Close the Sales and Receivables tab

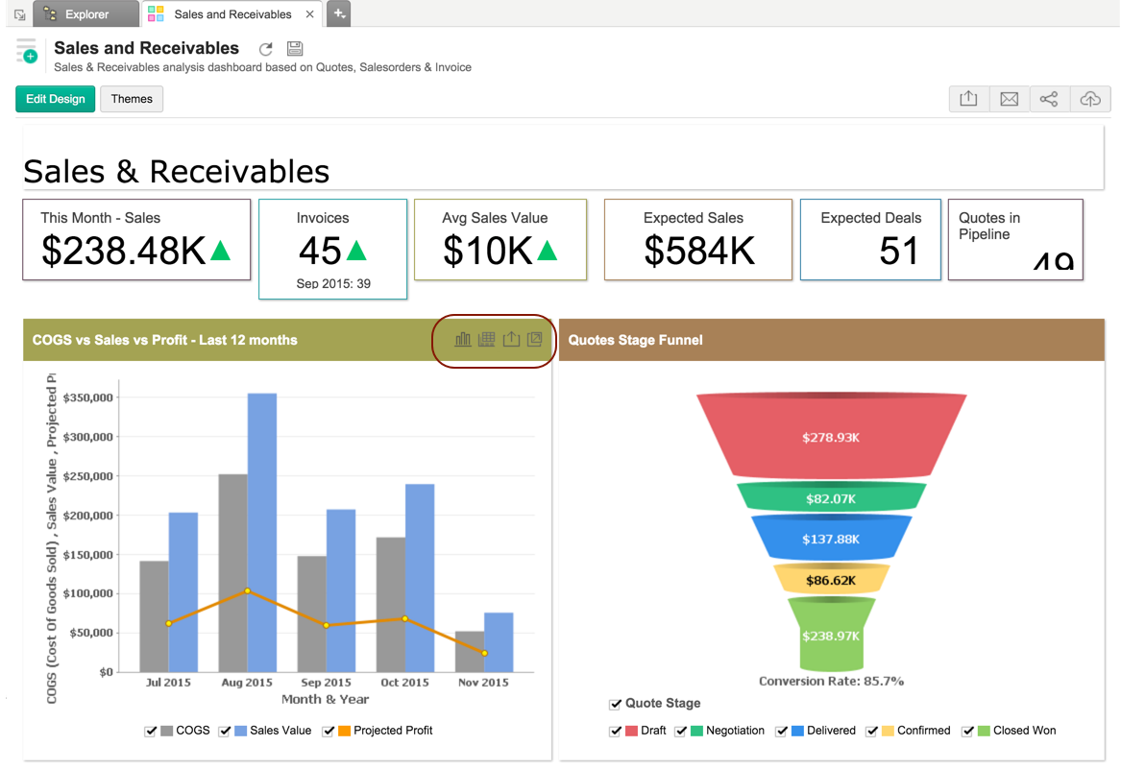308,14
